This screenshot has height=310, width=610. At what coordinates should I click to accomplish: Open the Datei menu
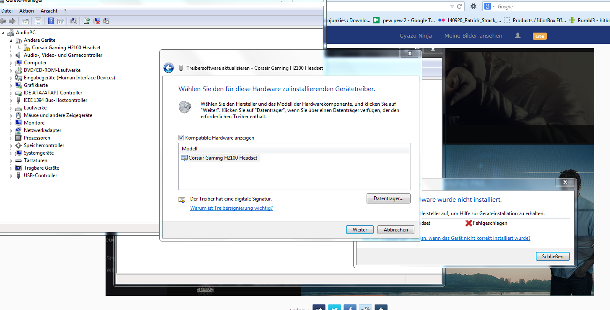coord(7,11)
